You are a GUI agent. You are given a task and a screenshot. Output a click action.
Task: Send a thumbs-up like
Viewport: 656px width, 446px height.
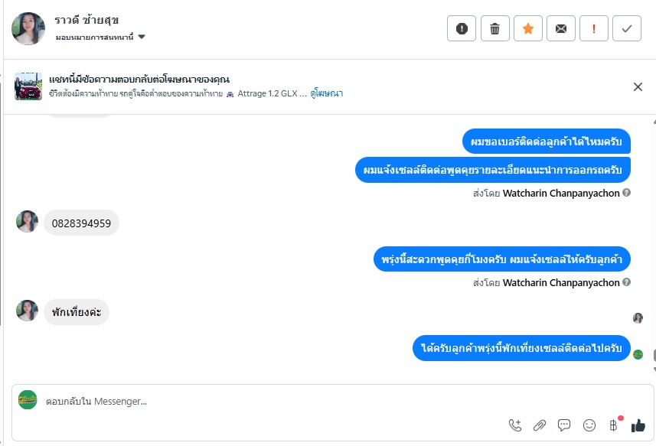[x=638, y=425]
